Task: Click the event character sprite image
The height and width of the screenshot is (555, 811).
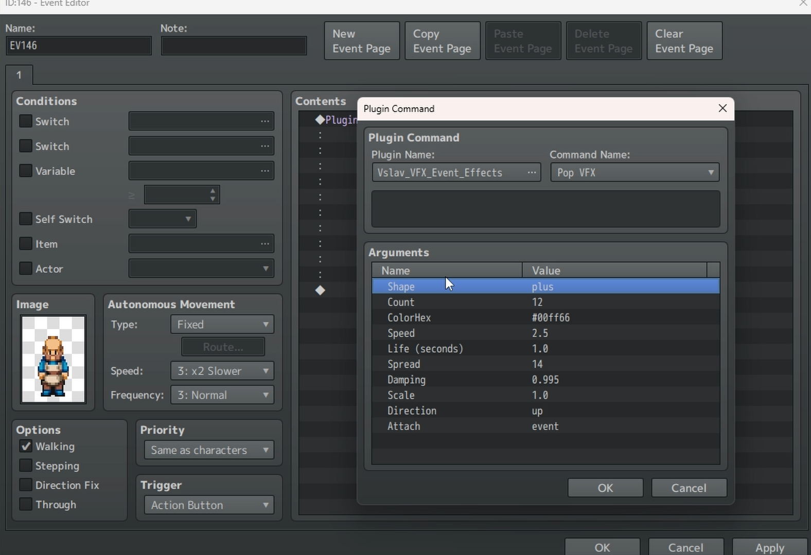Action: (x=53, y=360)
